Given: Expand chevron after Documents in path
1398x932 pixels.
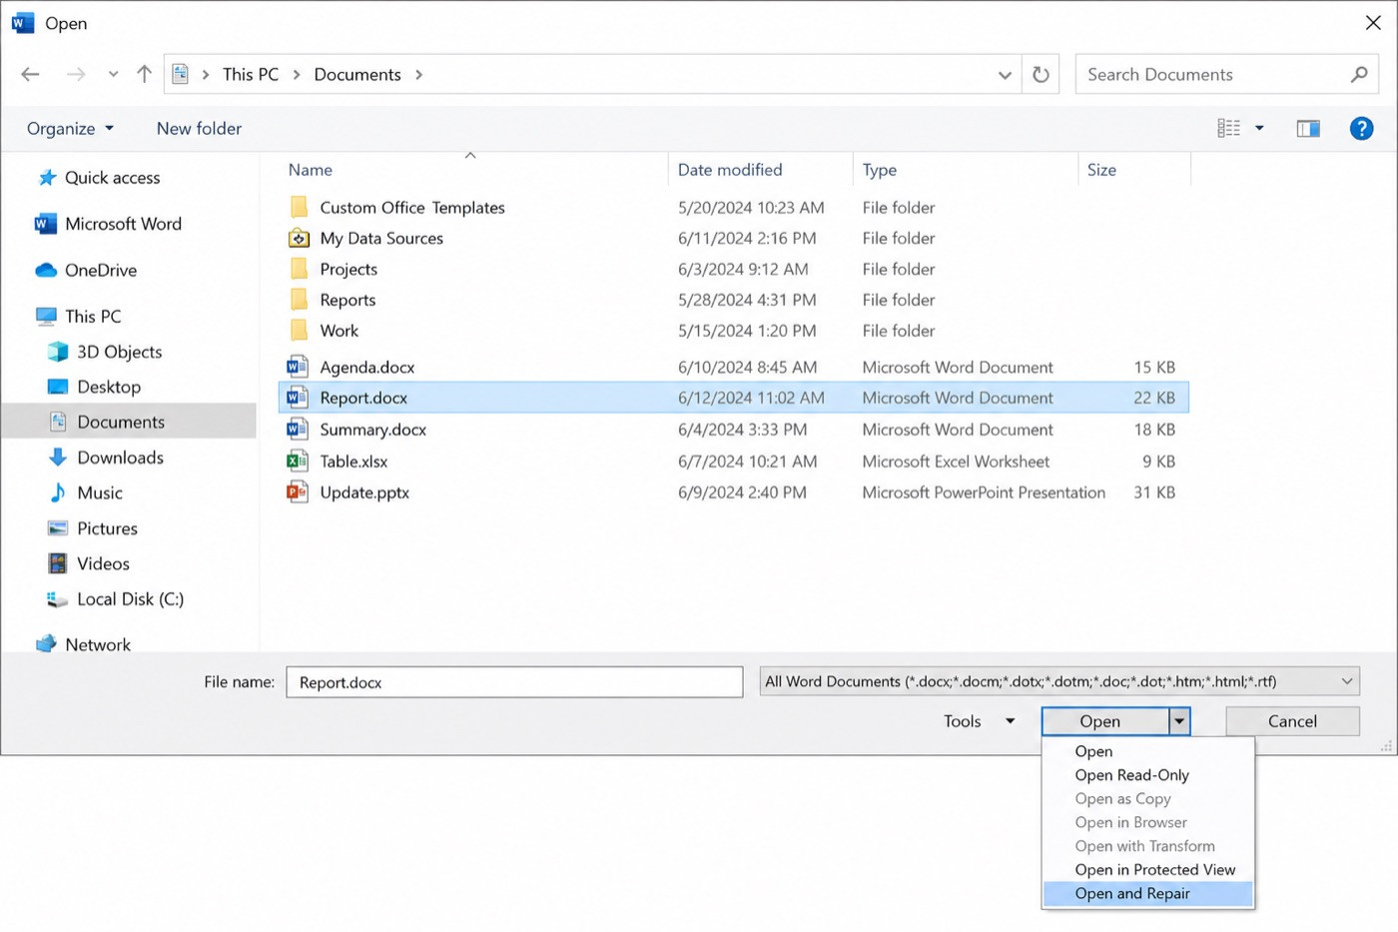Looking at the screenshot, I should 418,75.
